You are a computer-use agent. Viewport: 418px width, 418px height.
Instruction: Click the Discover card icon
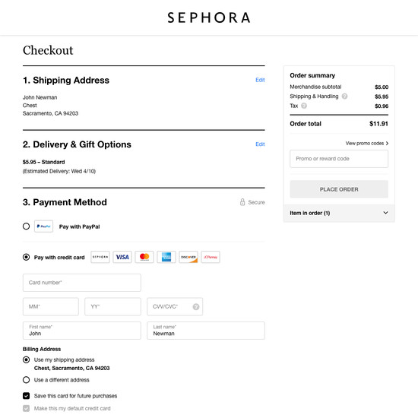click(x=188, y=257)
